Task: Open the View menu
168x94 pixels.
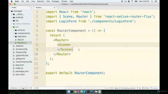Action: click(33, 1)
